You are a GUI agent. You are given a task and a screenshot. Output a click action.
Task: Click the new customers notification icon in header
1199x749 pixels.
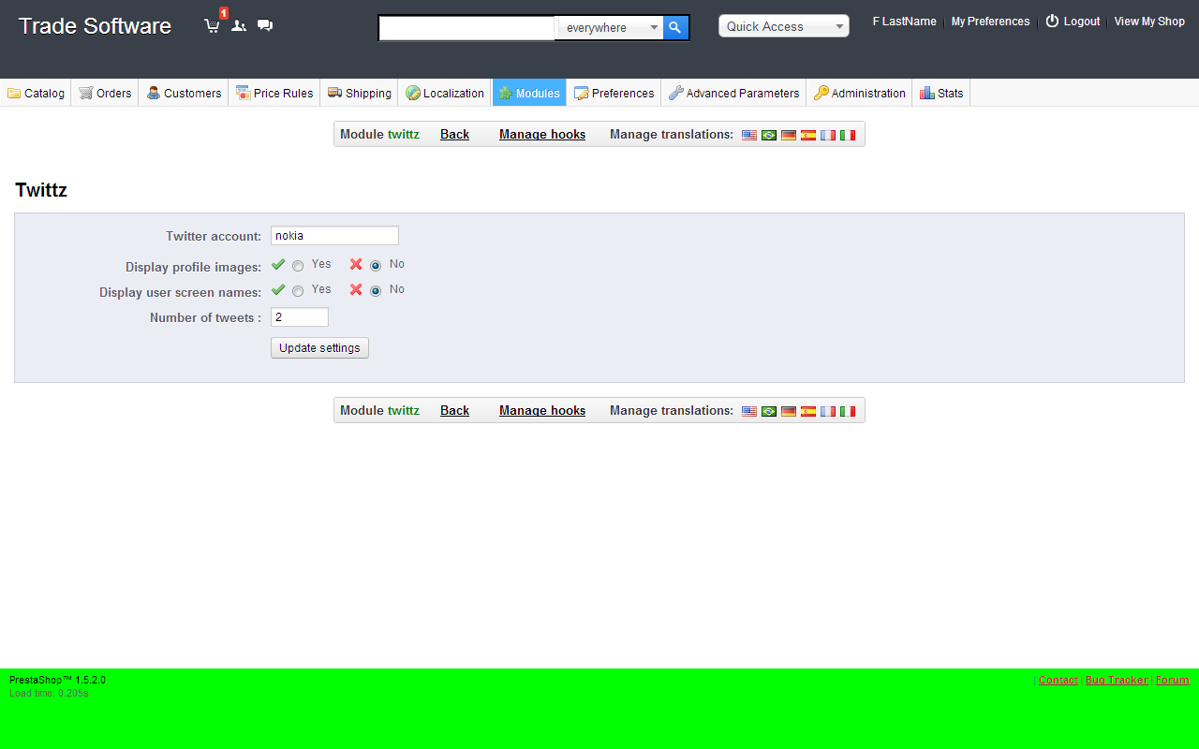point(239,26)
